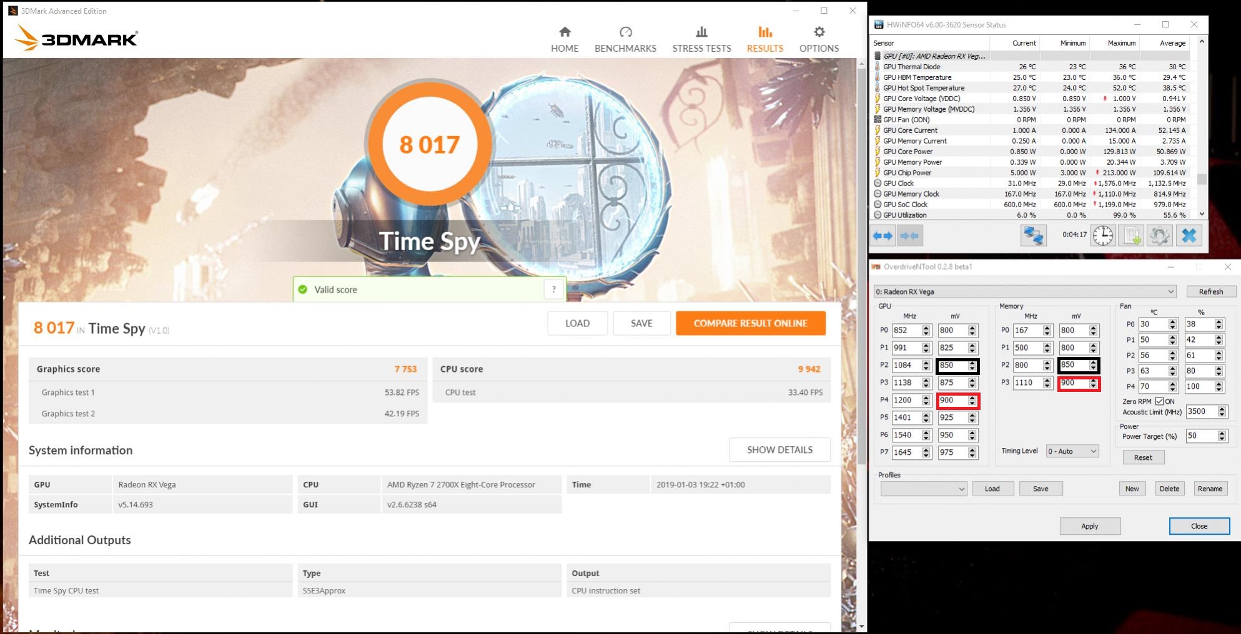Click the 3DMark logo in the header
The width and height of the screenshot is (1241, 634).
pyautogui.click(x=76, y=38)
